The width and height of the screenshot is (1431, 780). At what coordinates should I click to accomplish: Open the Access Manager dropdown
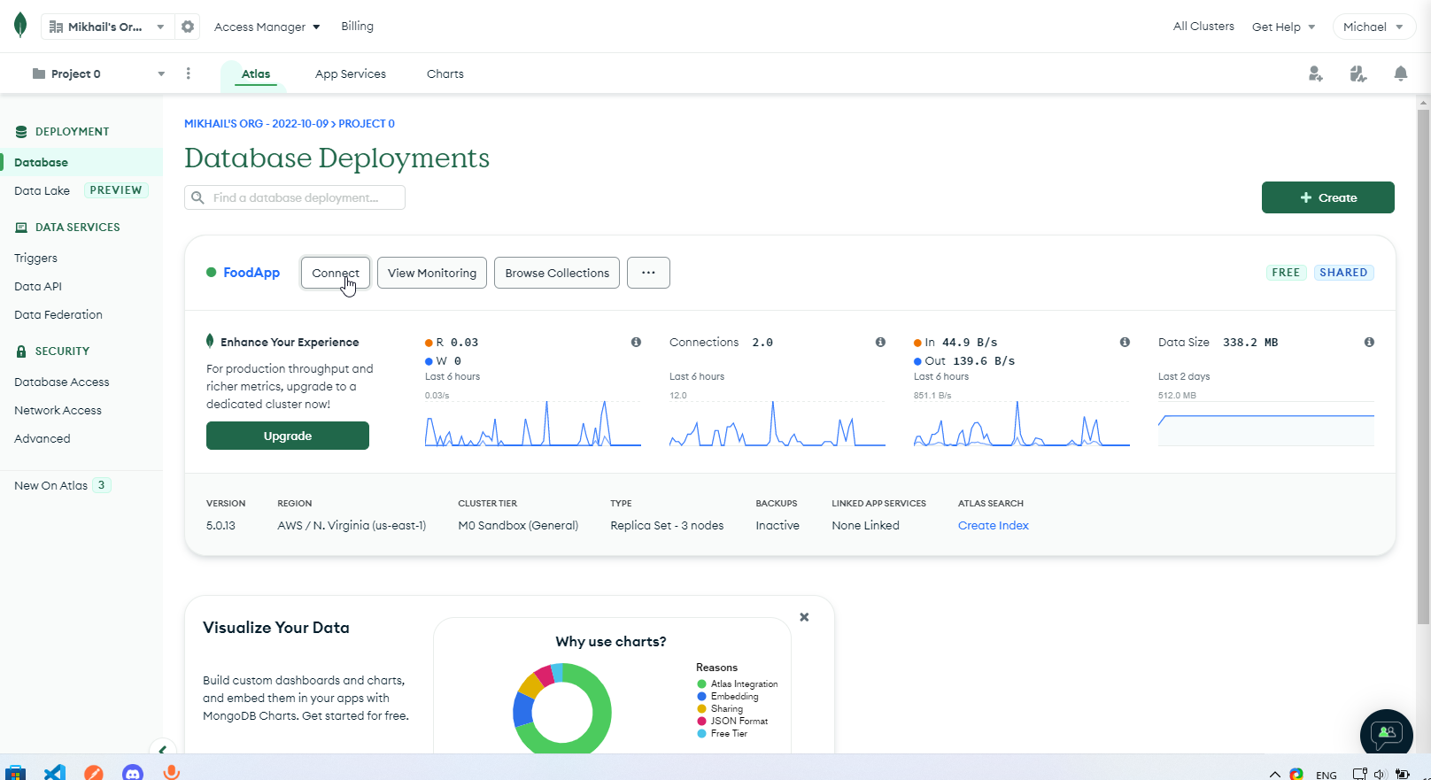(x=267, y=27)
